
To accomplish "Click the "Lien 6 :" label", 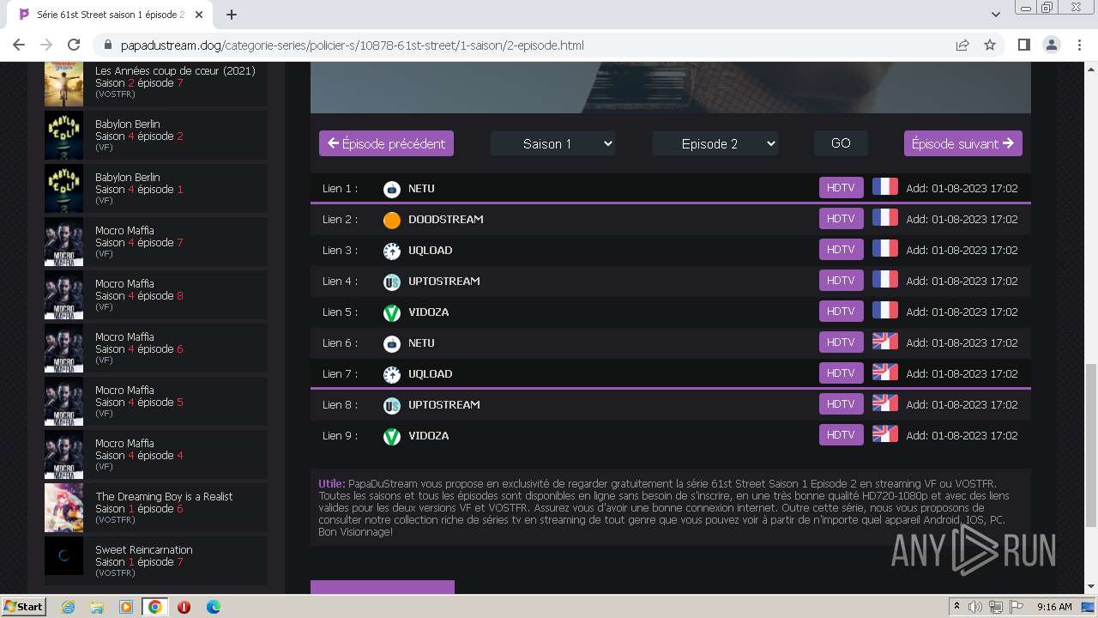I will [x=340, y=343].
